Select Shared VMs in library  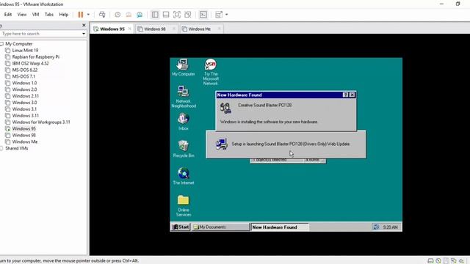pyautogui.click(x=16, y=148)
